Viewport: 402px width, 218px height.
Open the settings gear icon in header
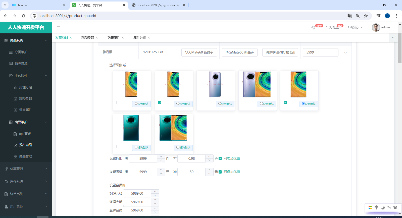pos(313,28)
